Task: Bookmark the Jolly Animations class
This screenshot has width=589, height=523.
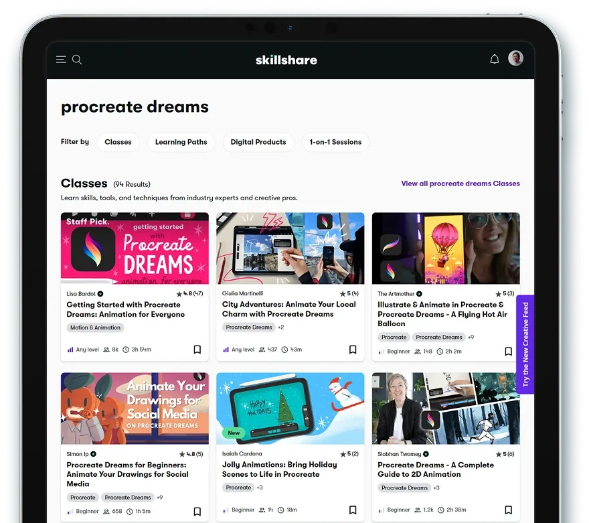Action: point(353,510)
